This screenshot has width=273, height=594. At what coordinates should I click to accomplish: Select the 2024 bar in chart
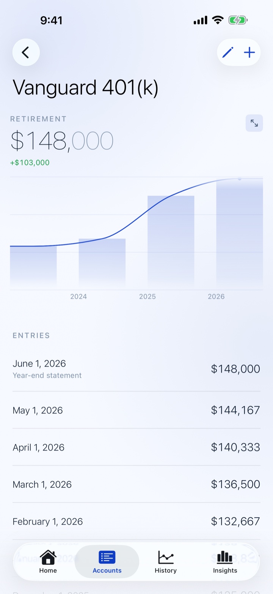[x=102, y=264]
